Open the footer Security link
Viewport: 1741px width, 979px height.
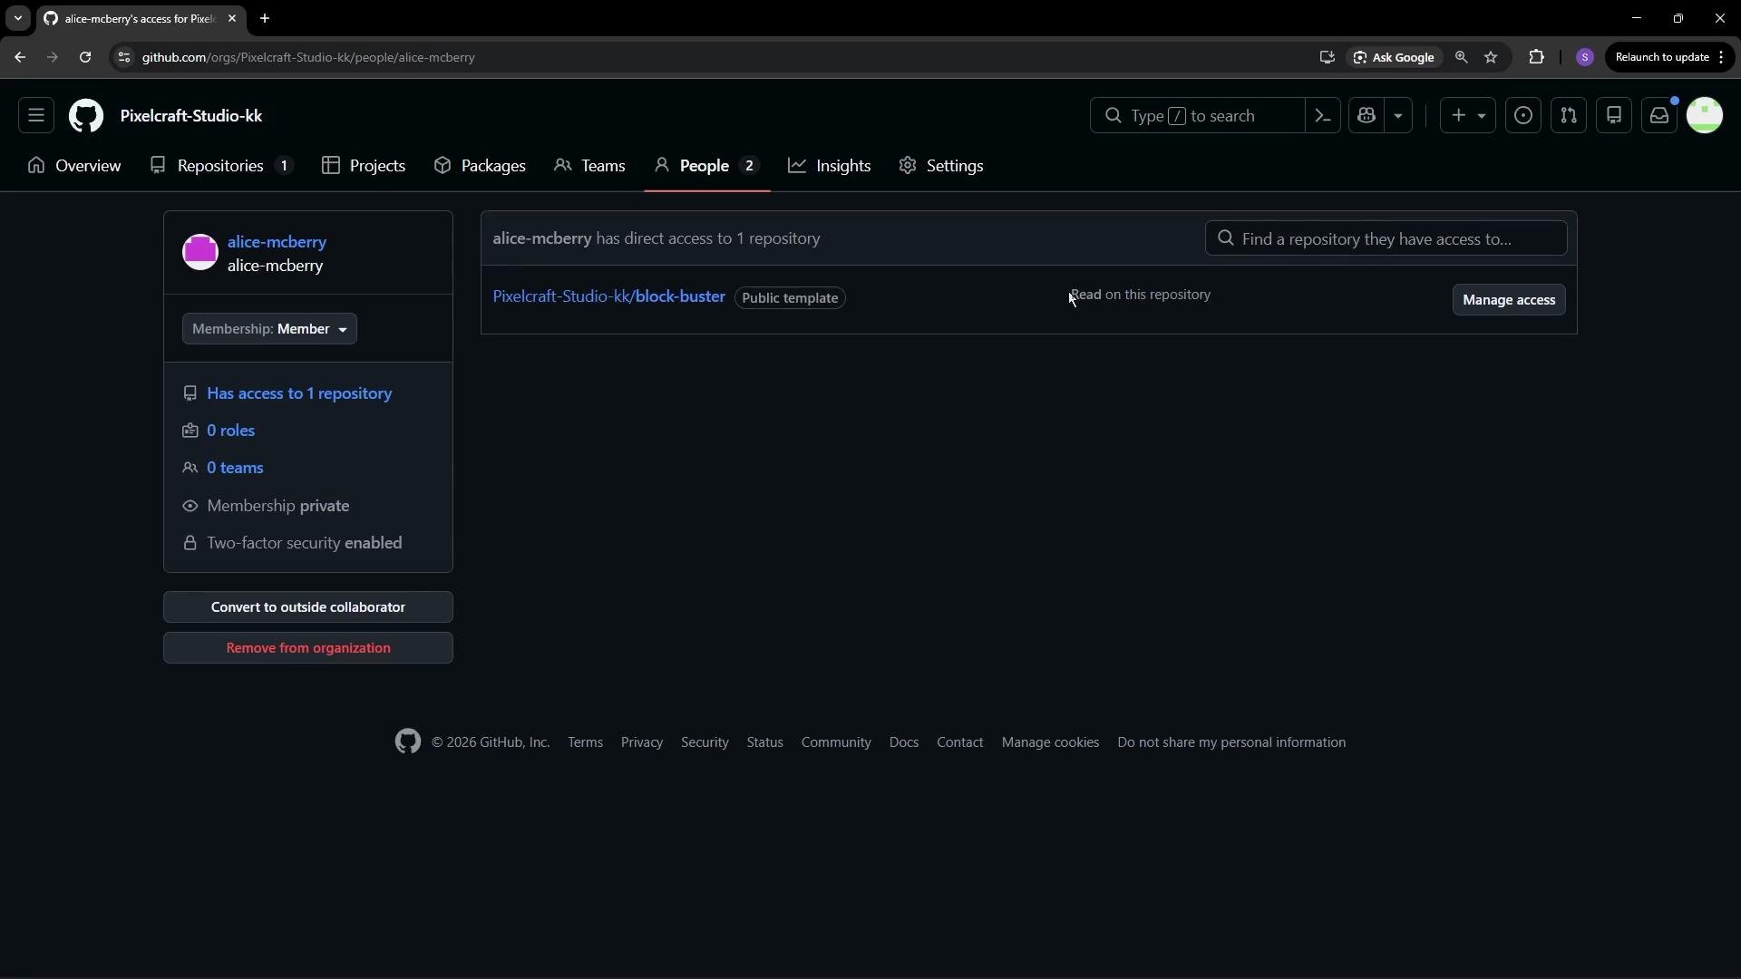click(705, 742)
